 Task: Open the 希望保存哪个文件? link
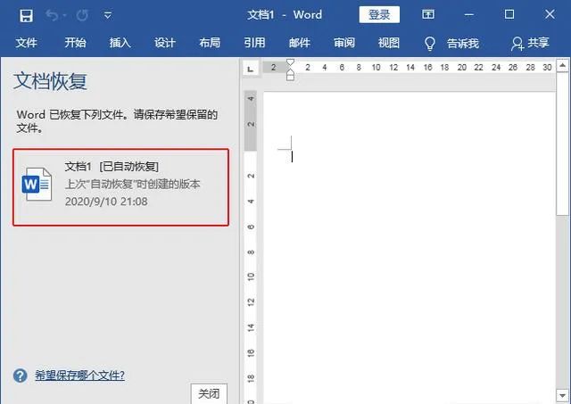click(x=79, y=375)
